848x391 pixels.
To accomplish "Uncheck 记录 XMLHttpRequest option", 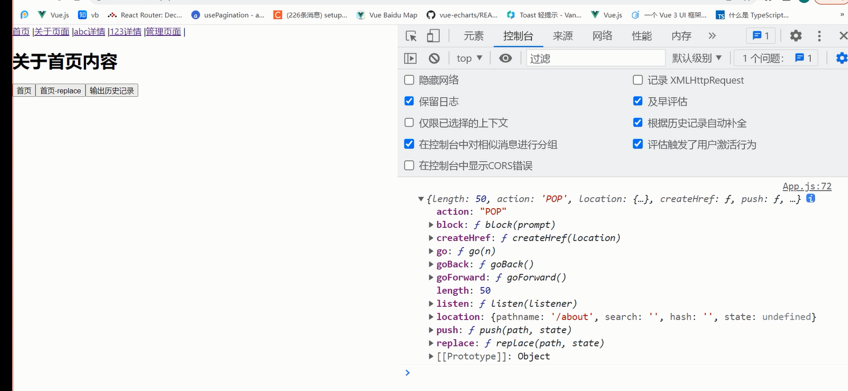I will coord(637,80).
